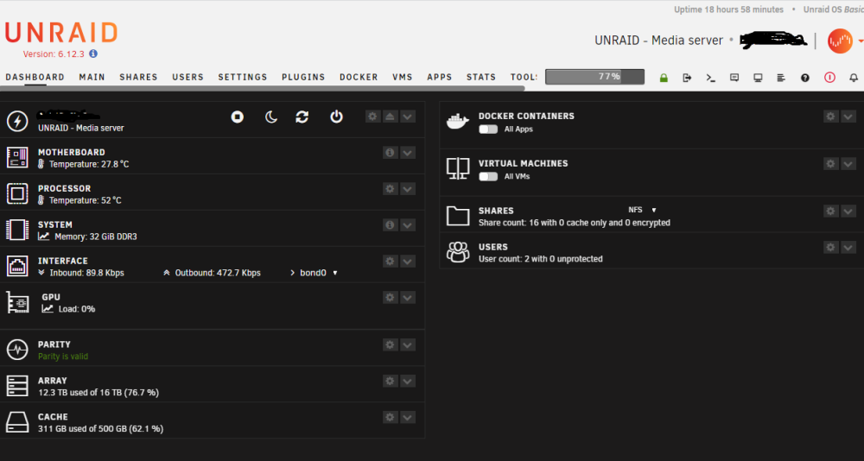Click the stop array icon

click(238, 117)
